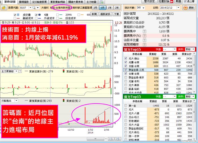Open the 買方Top15 快選 dropdown
198x143 pixels.
pos(175,49)
